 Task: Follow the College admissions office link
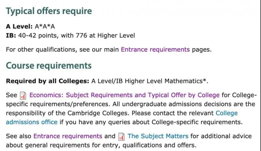click(122, 118)
